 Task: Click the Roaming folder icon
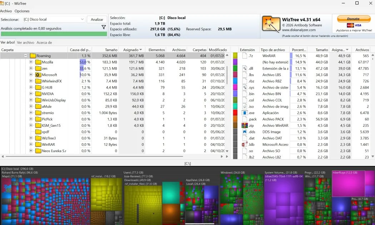[x=33, y=56]
